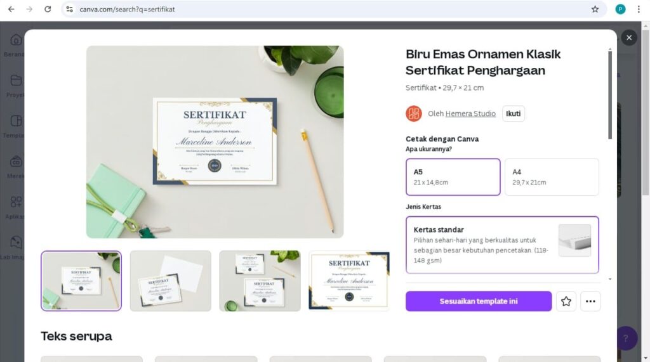View site information icon in address bar
This screenshot has width=650, height=362.
[x=70, y=9]
